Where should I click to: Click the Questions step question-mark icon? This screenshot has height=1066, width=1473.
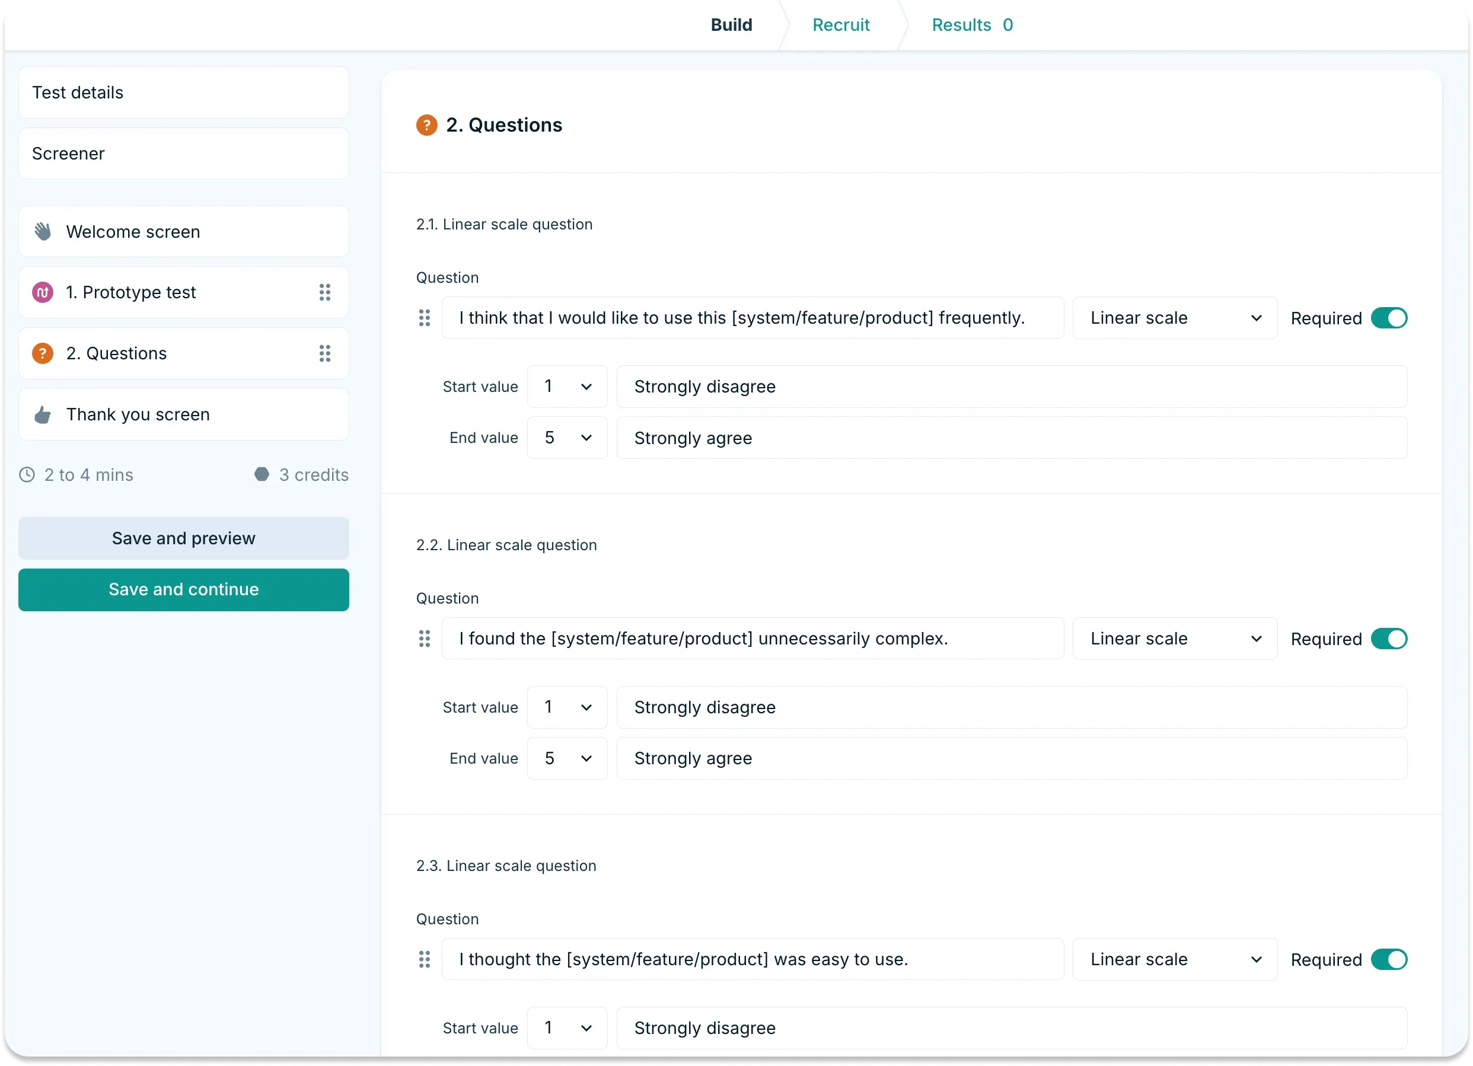tap(42, 353)
